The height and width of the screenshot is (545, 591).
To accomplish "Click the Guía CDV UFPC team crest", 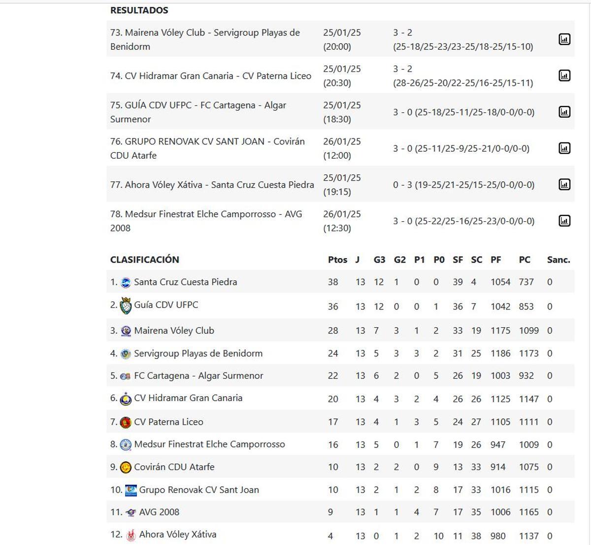I will [126, 305].
